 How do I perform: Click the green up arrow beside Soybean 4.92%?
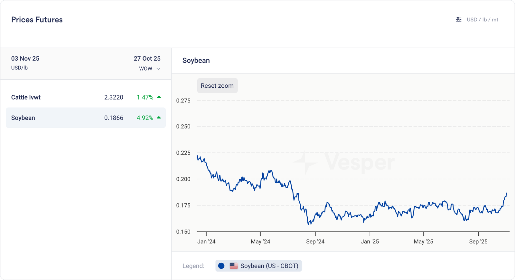point(159,118)
